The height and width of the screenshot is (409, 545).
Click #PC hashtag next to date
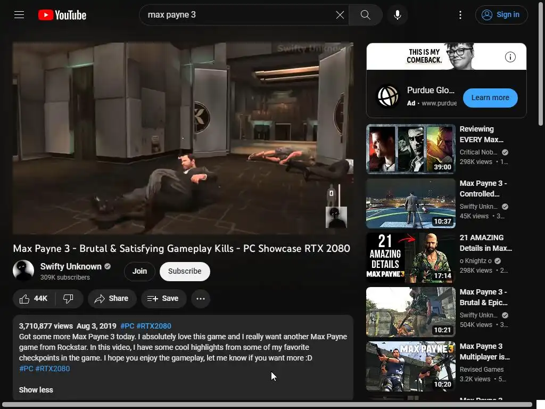click(x=127, y=326)
